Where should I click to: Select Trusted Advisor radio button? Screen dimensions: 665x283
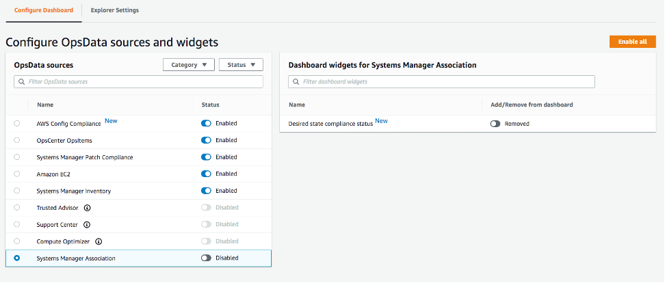17,208
